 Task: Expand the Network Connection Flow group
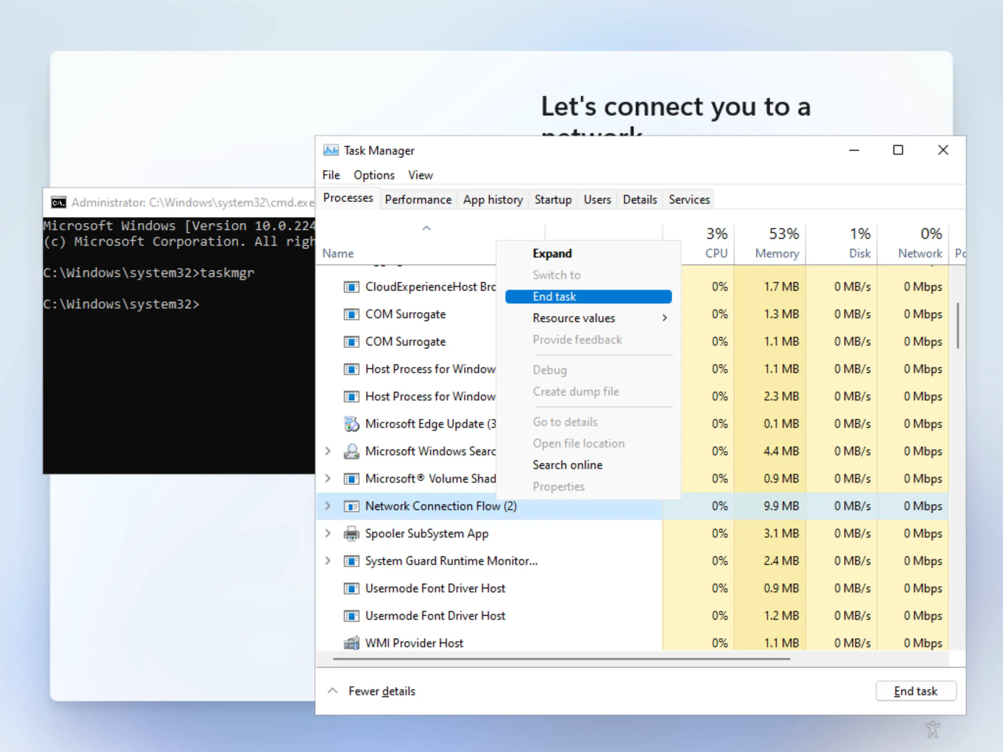click(x=328, y=506)
